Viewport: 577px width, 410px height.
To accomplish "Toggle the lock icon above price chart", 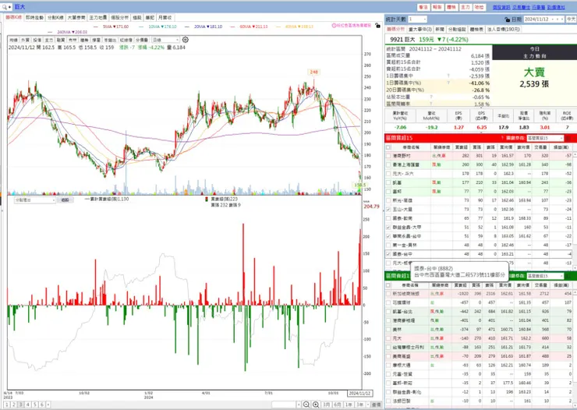I will (x=377, y=26).
